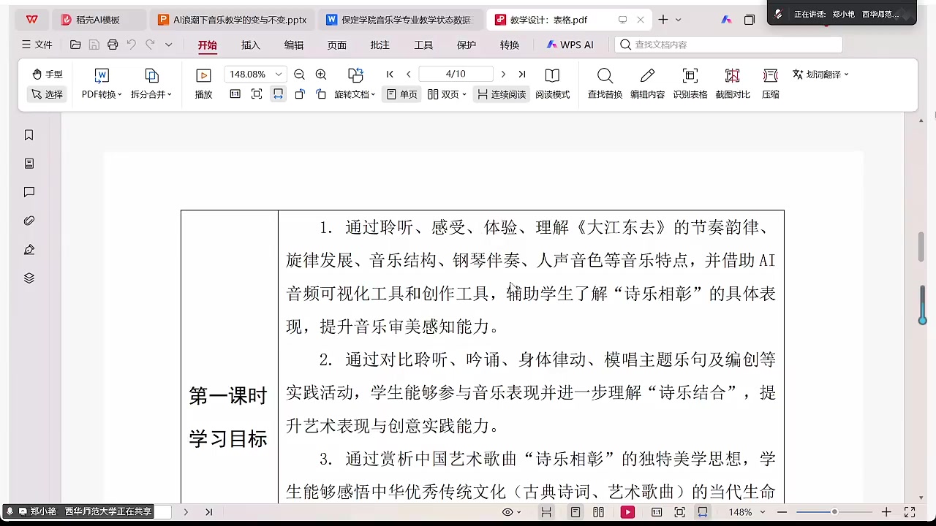This screenshot has width=936, height=526.
Task: Open the Screenshot Compare tool
Action: coord(732,83)
